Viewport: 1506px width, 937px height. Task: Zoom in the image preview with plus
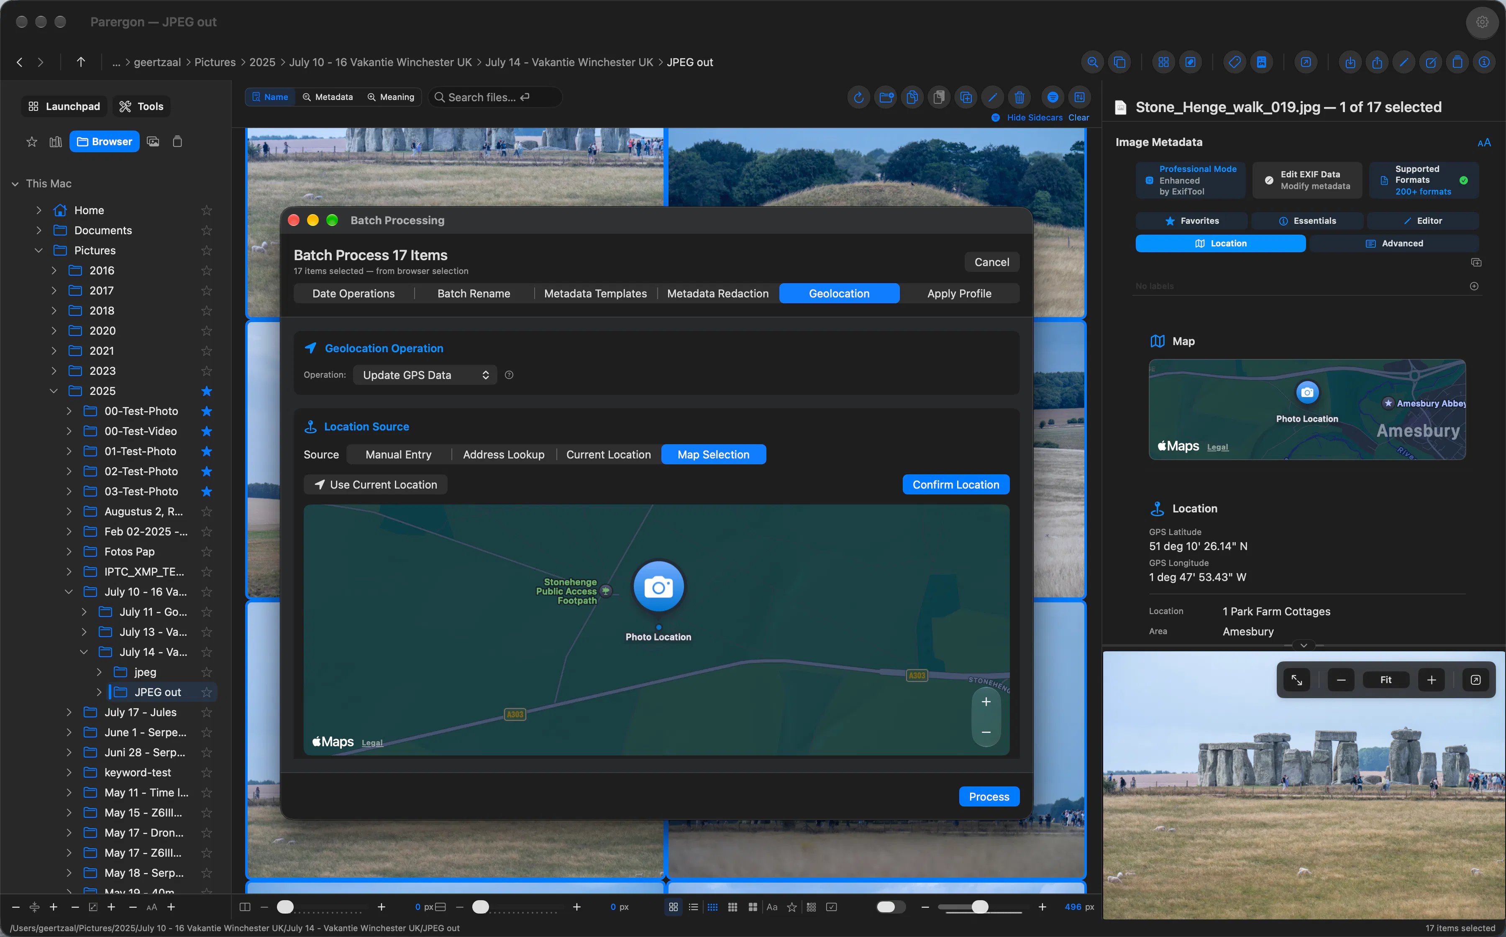click(x=1432, y=680)
